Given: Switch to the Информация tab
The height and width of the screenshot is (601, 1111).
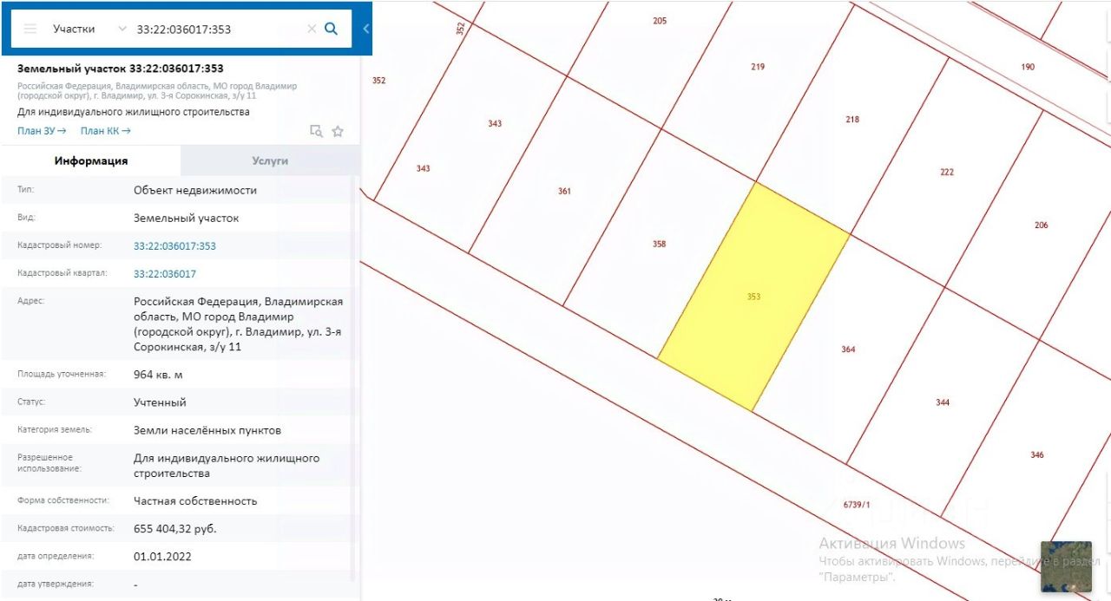Looking at the screenshot, I should 91,160.
